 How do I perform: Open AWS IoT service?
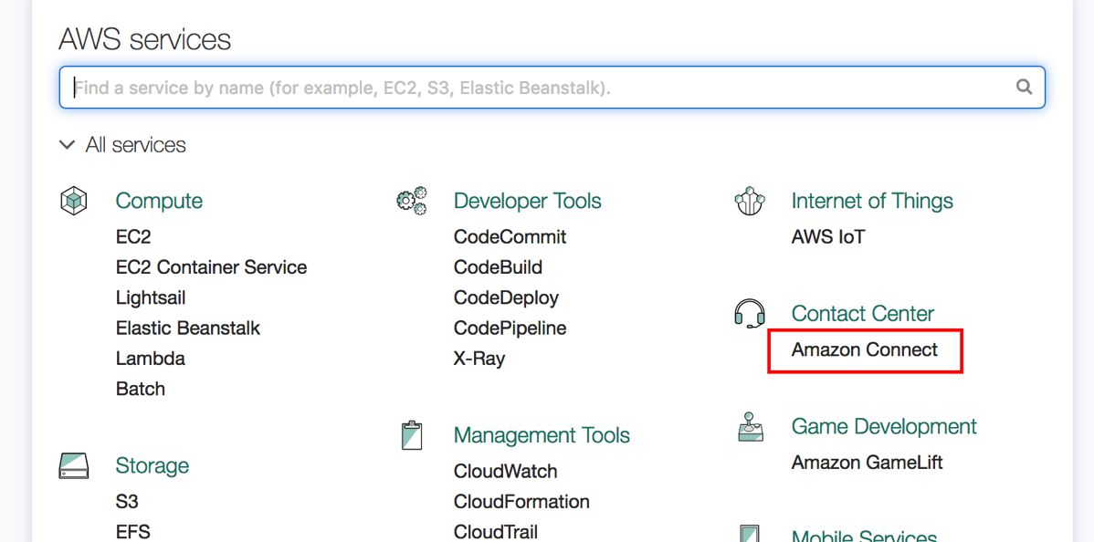click(827, 236)
